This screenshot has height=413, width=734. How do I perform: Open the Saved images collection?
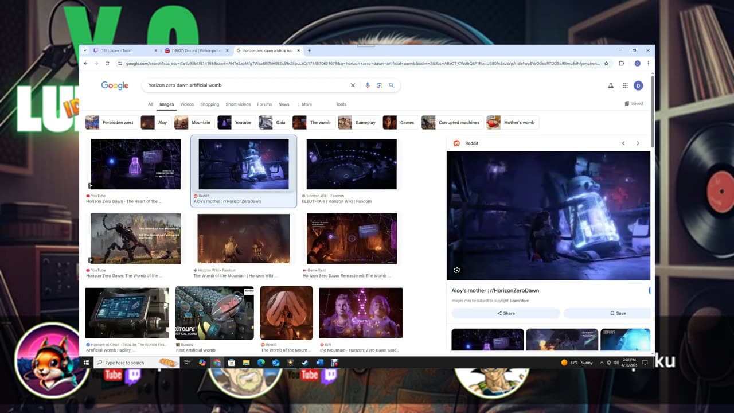[634, 104]
